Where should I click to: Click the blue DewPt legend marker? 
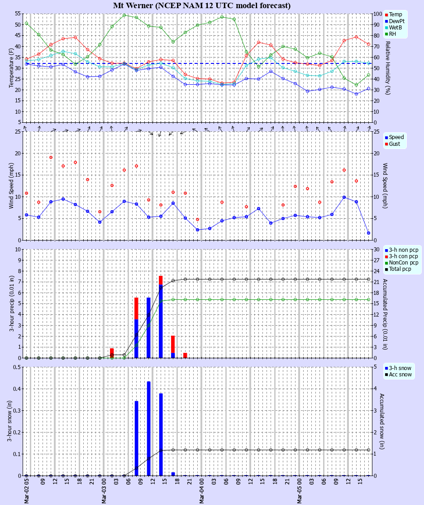386,21
